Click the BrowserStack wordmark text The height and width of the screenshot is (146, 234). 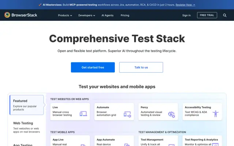[x=24, y=15]
